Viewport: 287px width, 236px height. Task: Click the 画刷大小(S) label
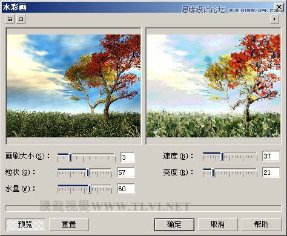point(27,156)
